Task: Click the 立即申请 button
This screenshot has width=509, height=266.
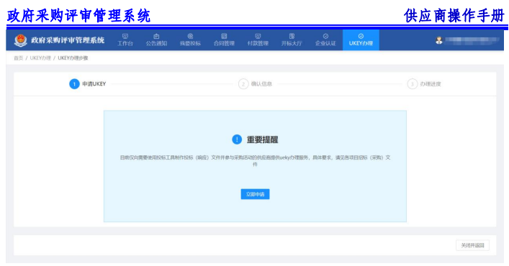Action: point(255,194)
